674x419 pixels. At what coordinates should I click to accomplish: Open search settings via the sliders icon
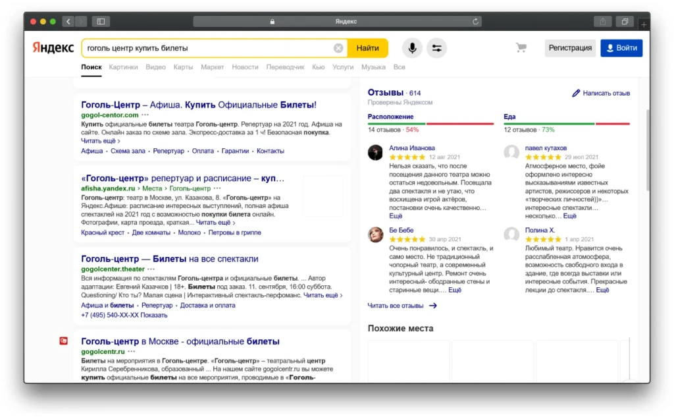pyautogui.click(x=437, y=48)
